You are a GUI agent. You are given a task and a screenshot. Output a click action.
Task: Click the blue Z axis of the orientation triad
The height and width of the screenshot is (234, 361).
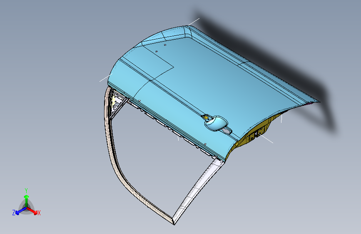[x=21, y=211]
